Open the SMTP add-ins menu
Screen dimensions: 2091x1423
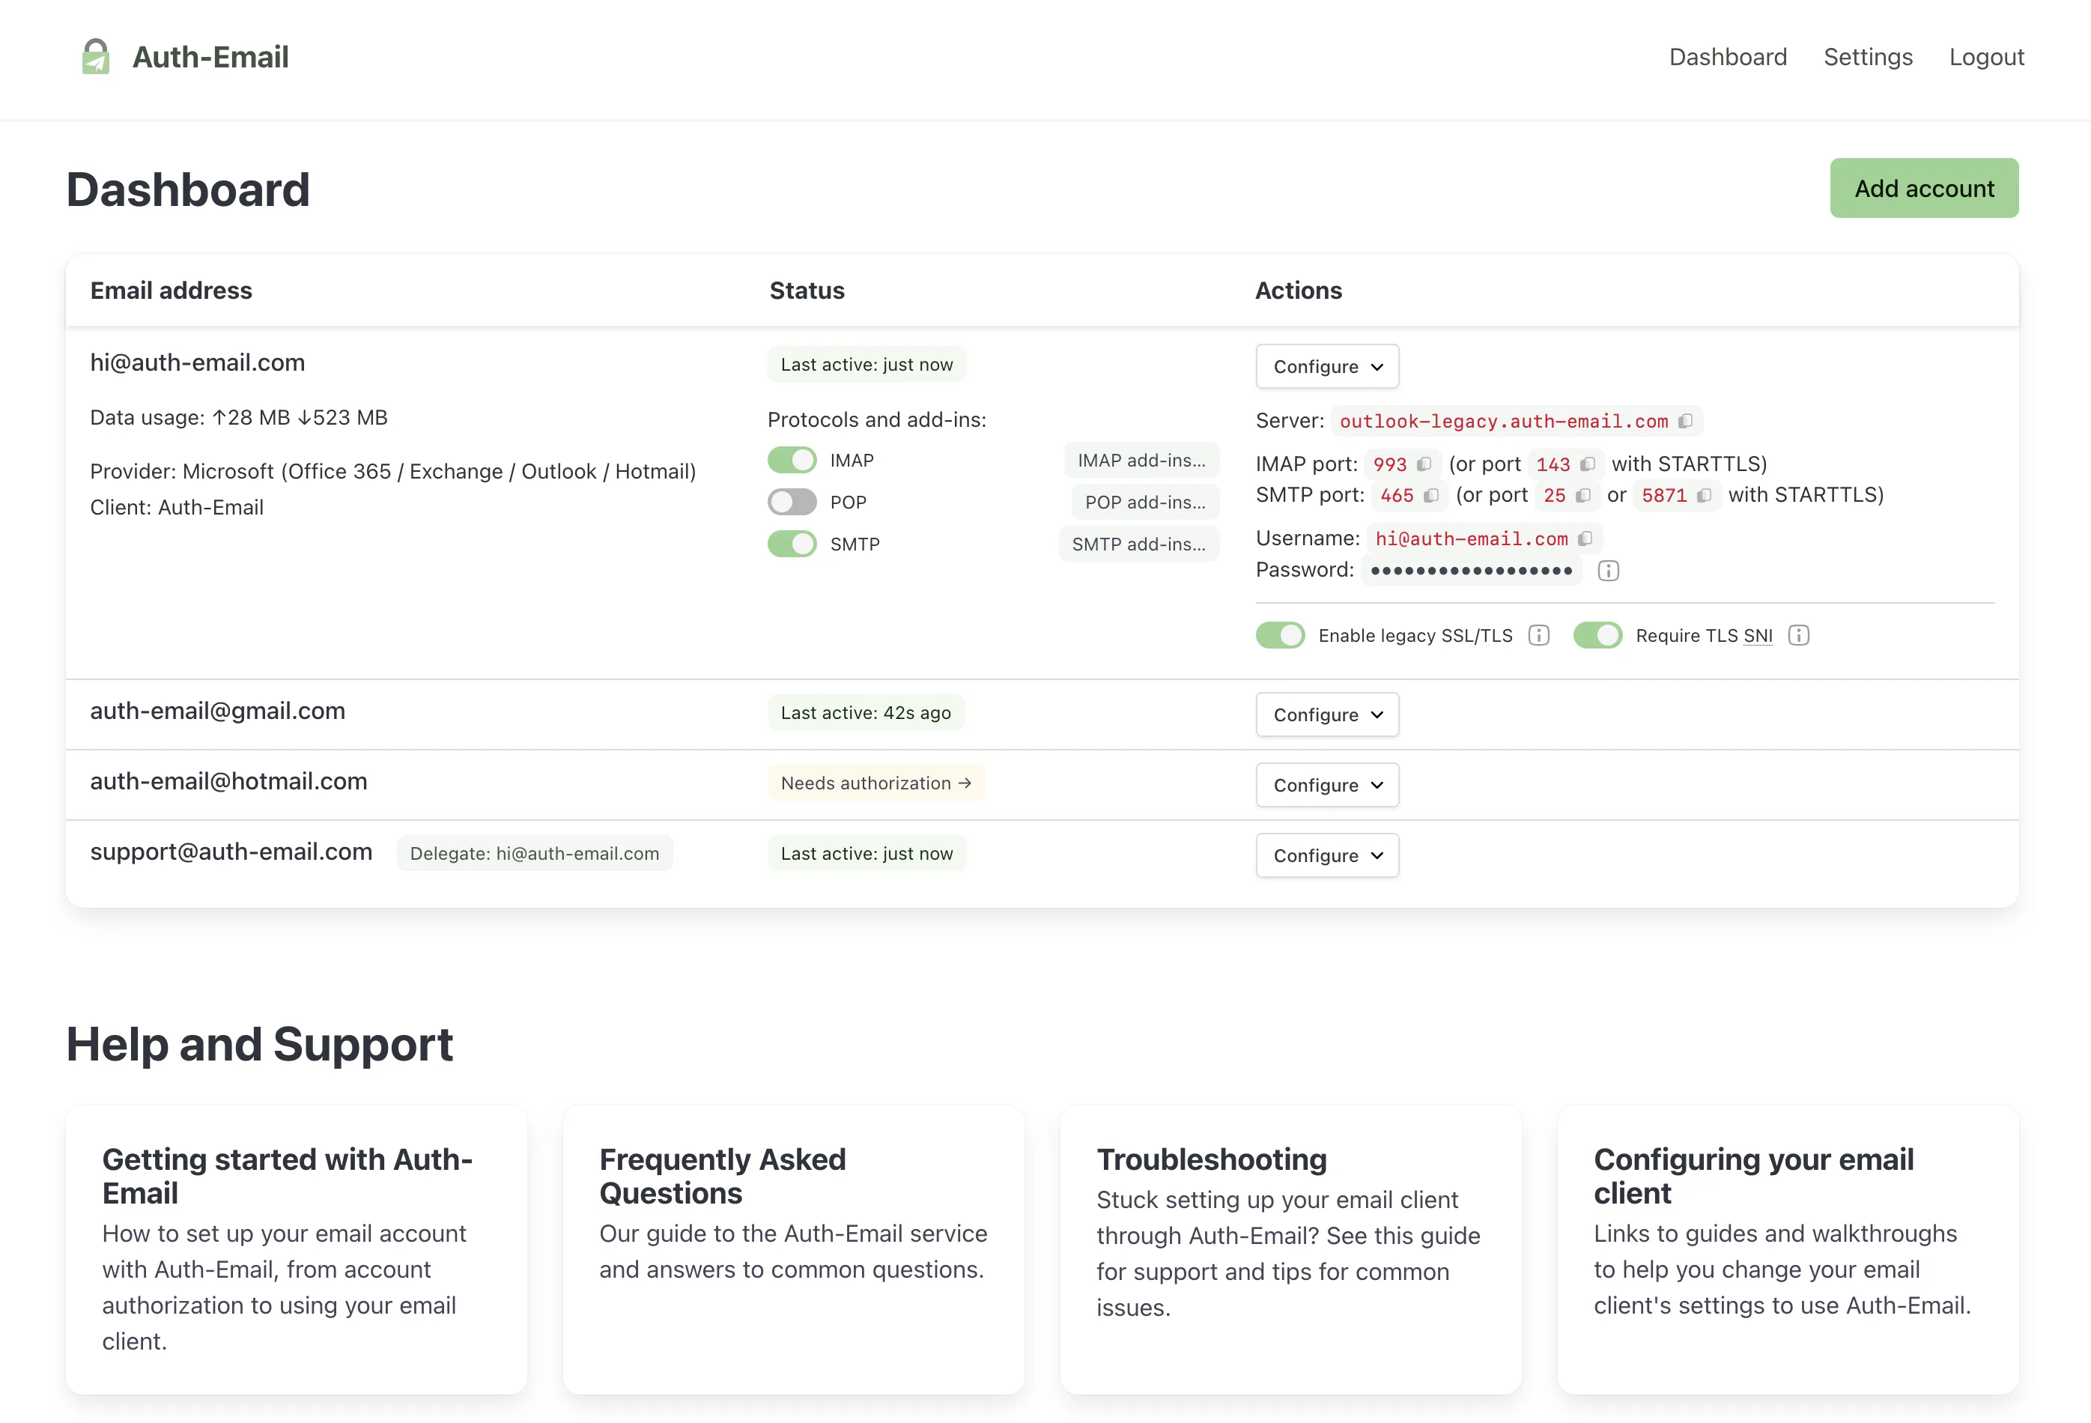1138,544
